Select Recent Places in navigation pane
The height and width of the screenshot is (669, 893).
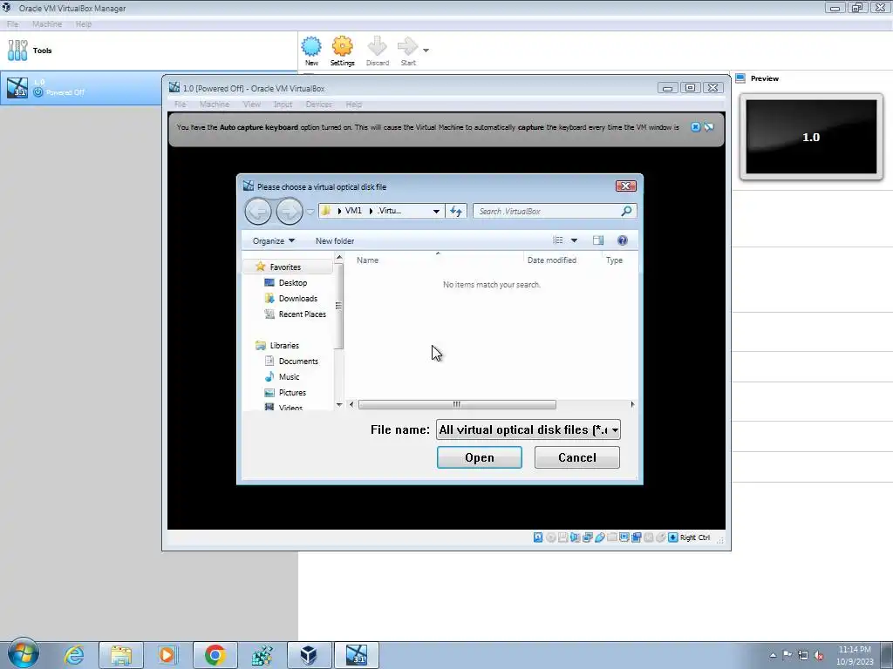click(303, 314)
